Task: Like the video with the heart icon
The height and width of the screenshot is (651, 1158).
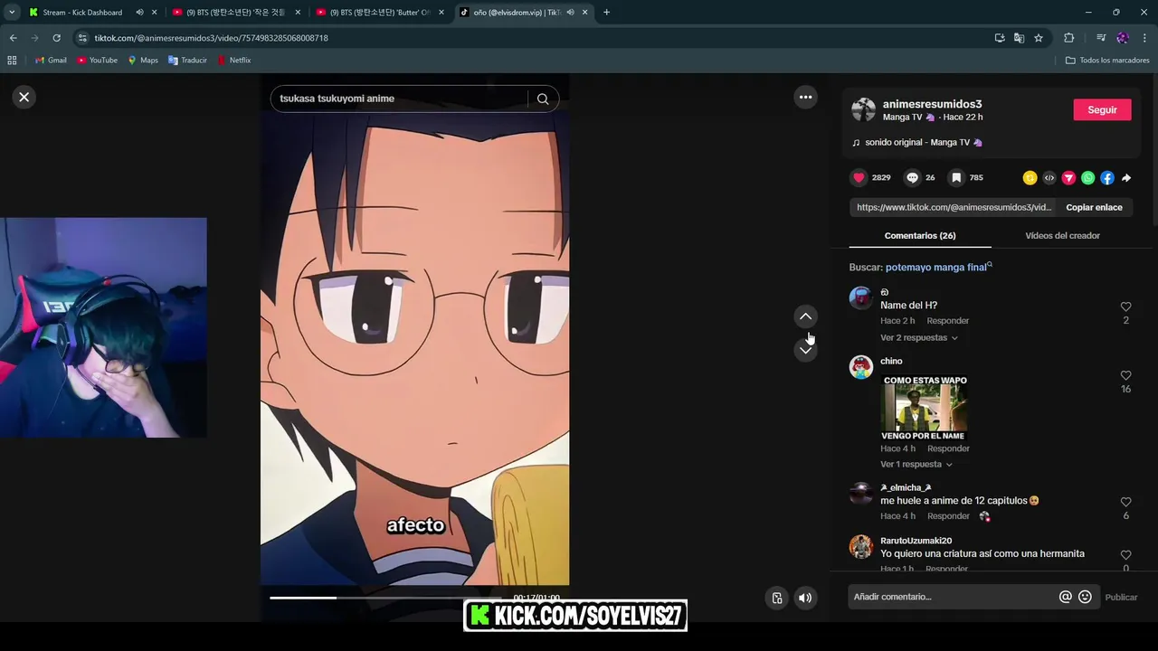Action: tap(859, 177)
